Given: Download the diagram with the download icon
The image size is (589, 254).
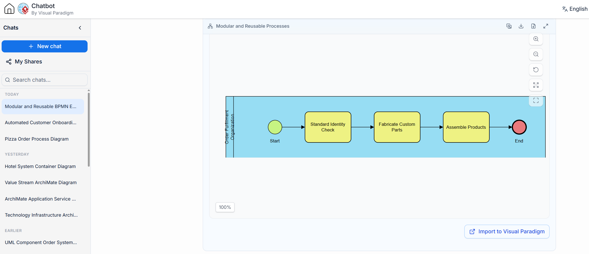Looking at the screenshot, I should click(x=521, y=26).
